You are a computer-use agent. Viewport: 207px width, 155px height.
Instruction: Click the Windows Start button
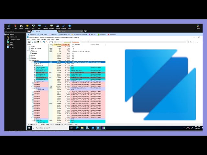(29, 128)
